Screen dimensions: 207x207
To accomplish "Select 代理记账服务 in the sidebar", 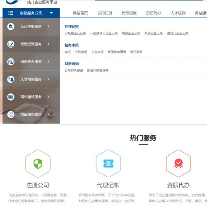I will coord(31,44).
